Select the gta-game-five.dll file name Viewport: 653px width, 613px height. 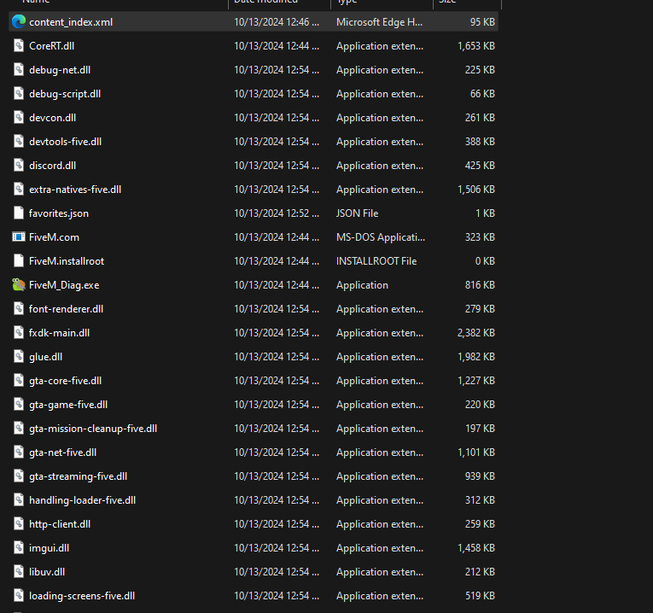pyautogui.click(x=68, y=405)
